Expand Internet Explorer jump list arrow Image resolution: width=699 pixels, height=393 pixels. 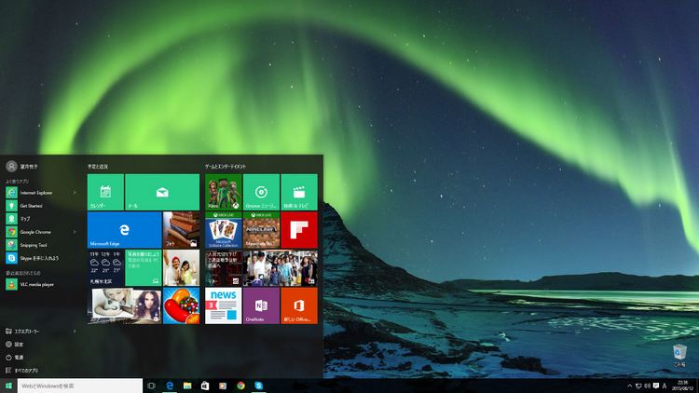[75, 193]
